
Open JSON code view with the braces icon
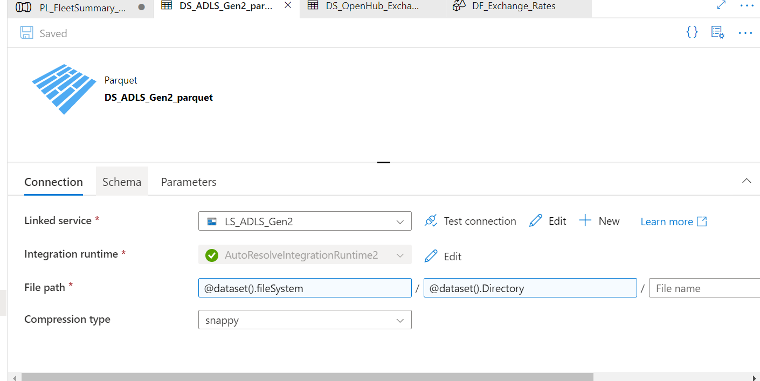pyautogui.click(x=692, y=32)
